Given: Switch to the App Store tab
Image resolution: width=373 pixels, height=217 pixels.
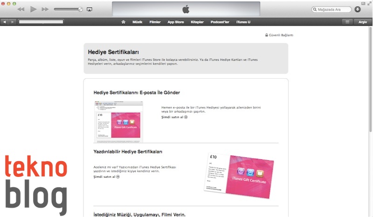Looking at the screenshot, I should [x=176, y=22].
